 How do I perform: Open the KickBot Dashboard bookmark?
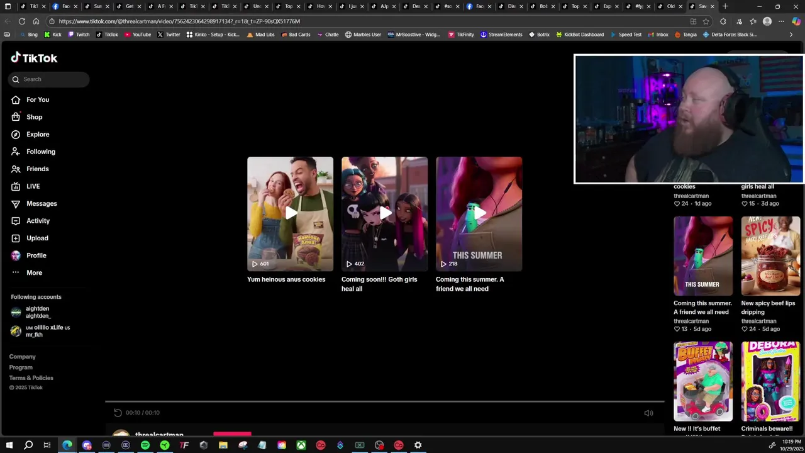(x=579, y=35)
